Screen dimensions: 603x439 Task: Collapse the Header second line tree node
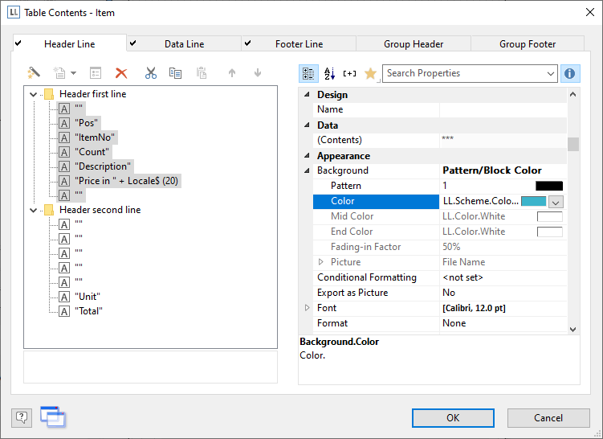(x=33, y=210)
